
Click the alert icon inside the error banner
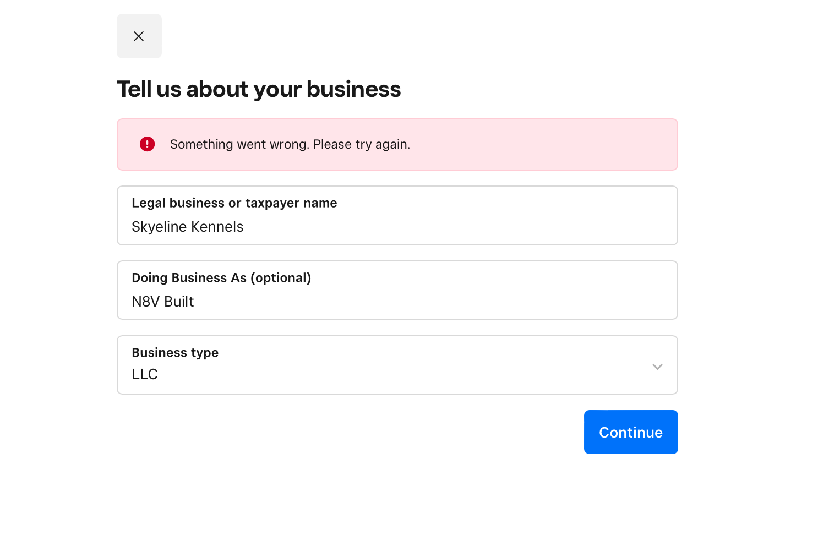coord(147,144)
